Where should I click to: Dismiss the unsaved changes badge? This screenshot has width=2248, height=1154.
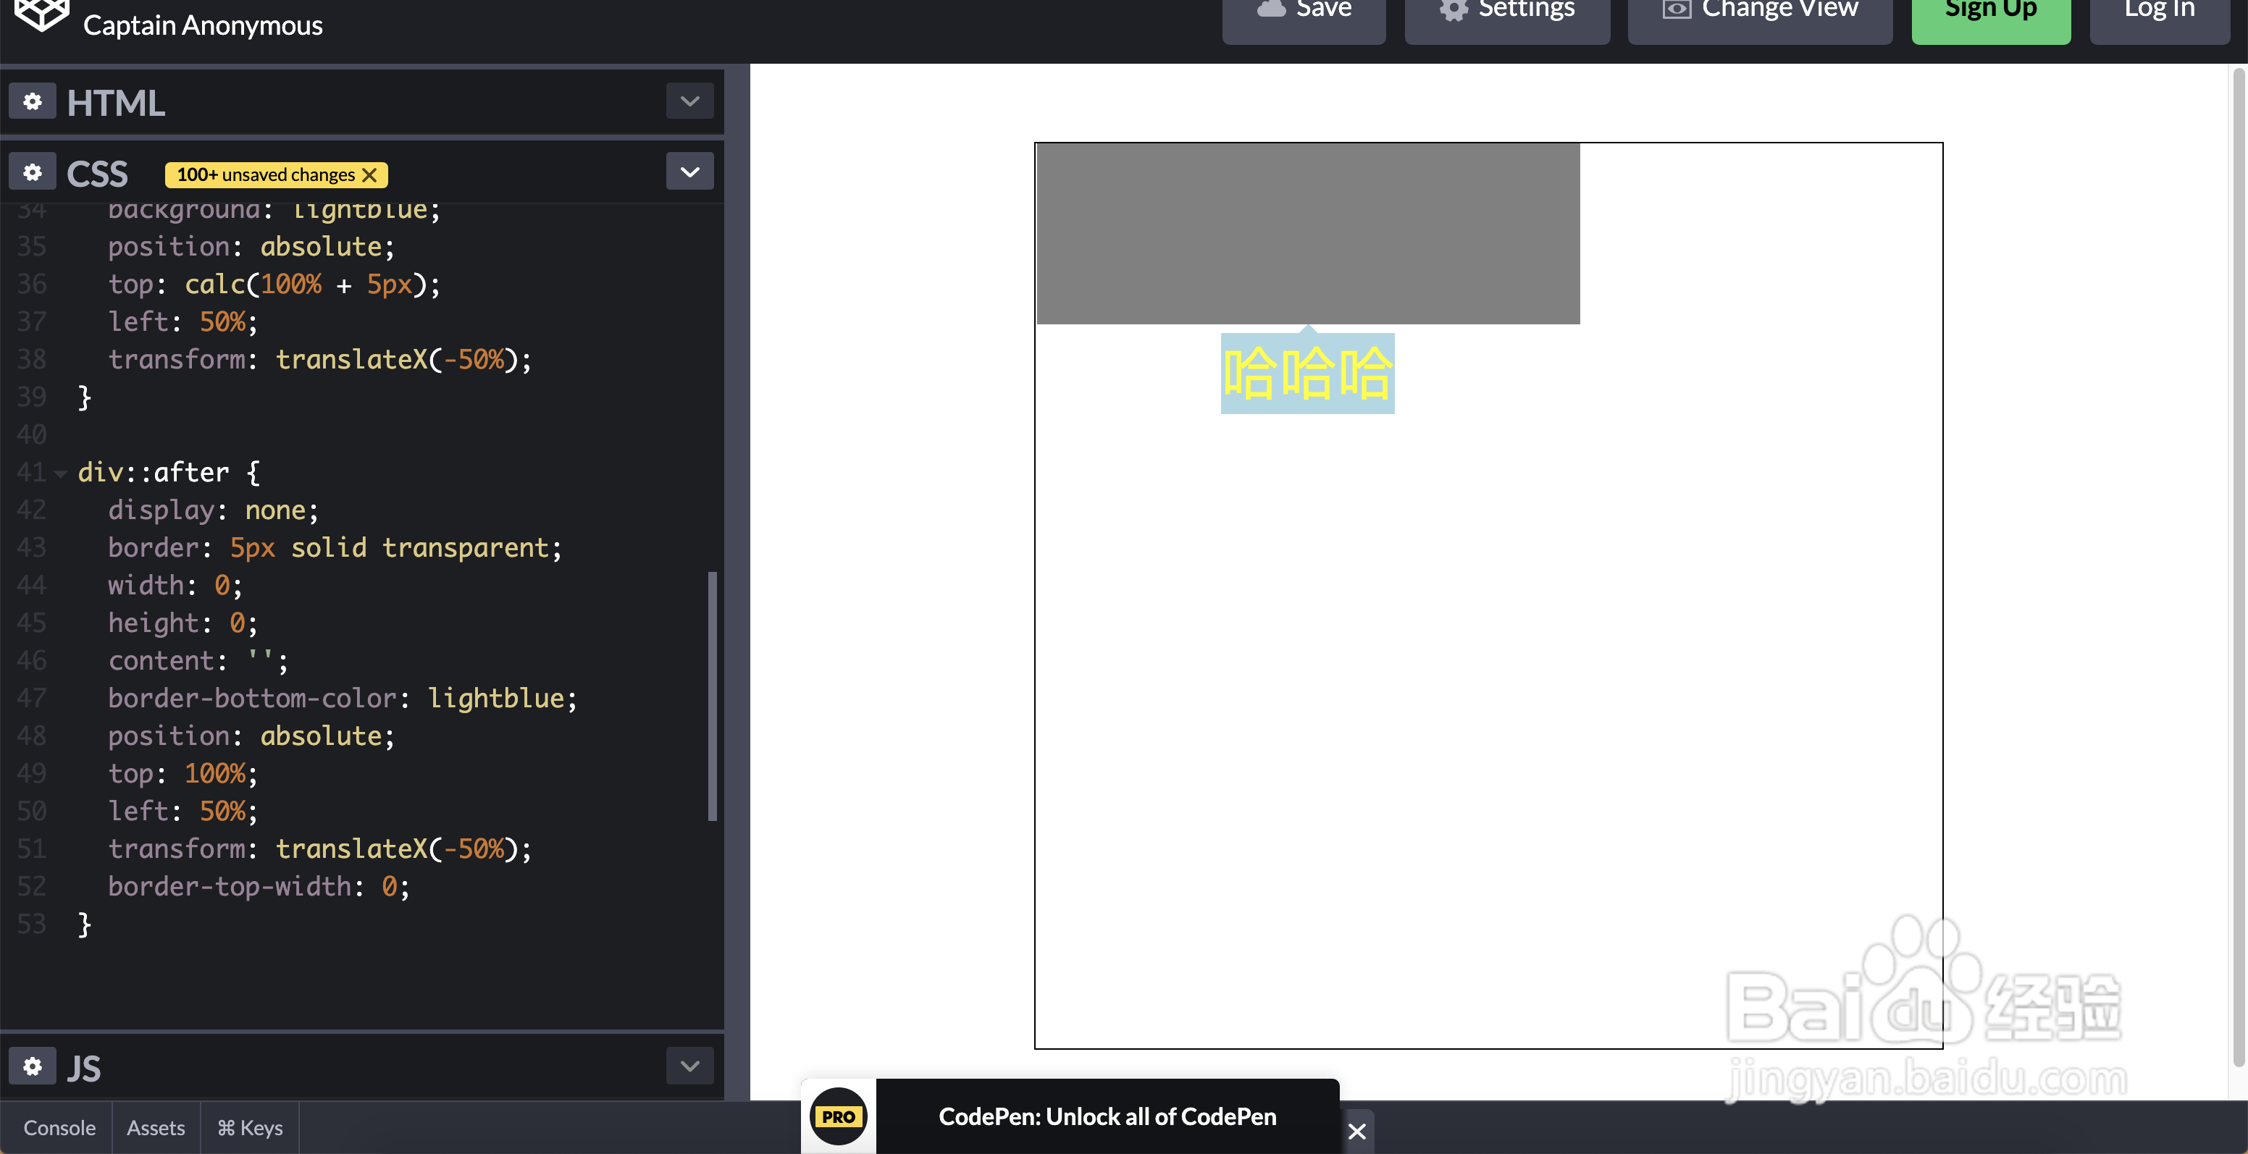[x=370, y=175]
